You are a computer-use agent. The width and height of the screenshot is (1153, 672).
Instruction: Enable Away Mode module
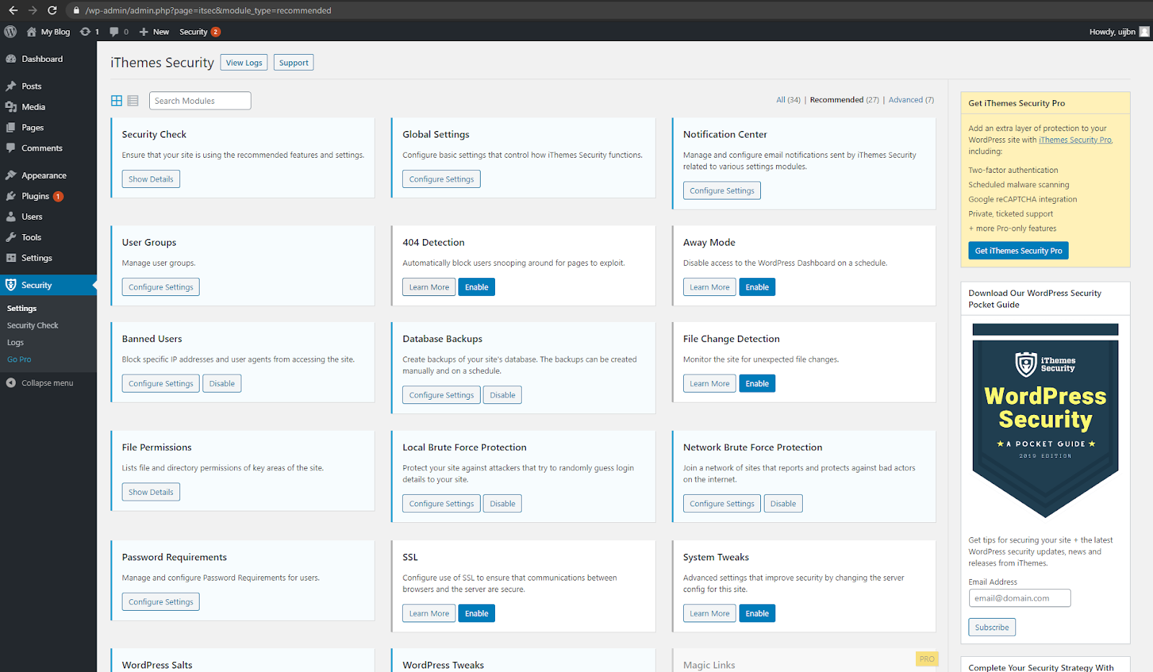click(757, 287)
